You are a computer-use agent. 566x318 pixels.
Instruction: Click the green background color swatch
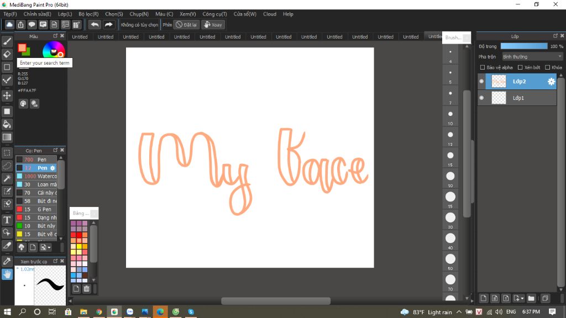[27, 52]
